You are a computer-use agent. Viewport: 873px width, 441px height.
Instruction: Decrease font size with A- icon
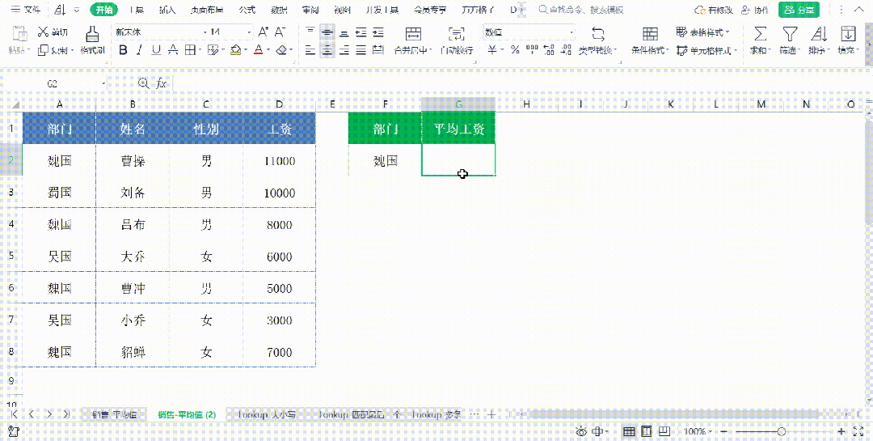coord(280,32)
